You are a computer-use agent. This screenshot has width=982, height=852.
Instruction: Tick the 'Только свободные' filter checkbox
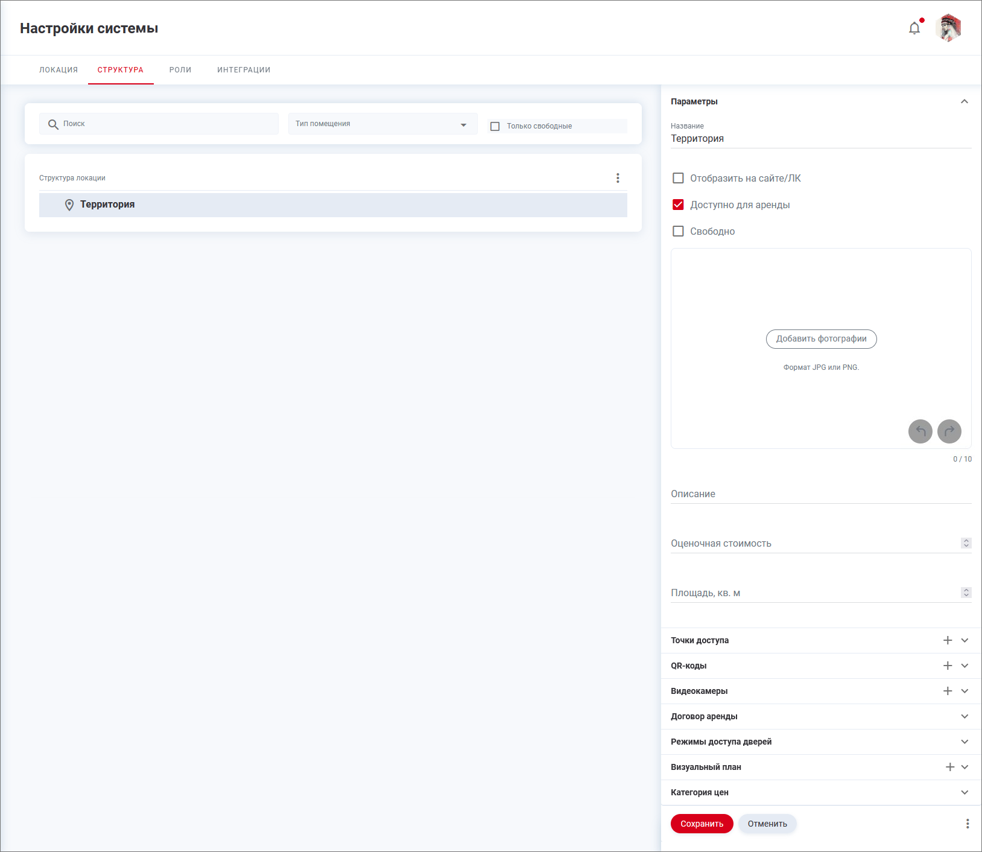pos(495,126)
